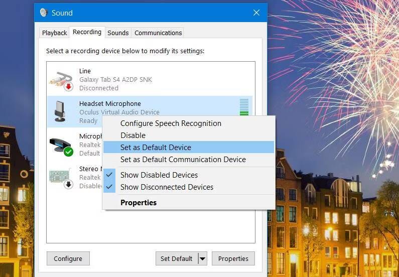Image resolution: width=399 pixels, height=277 pixels.
Task: Toggle Show Disabled Devices option
Action: (189, 175)
